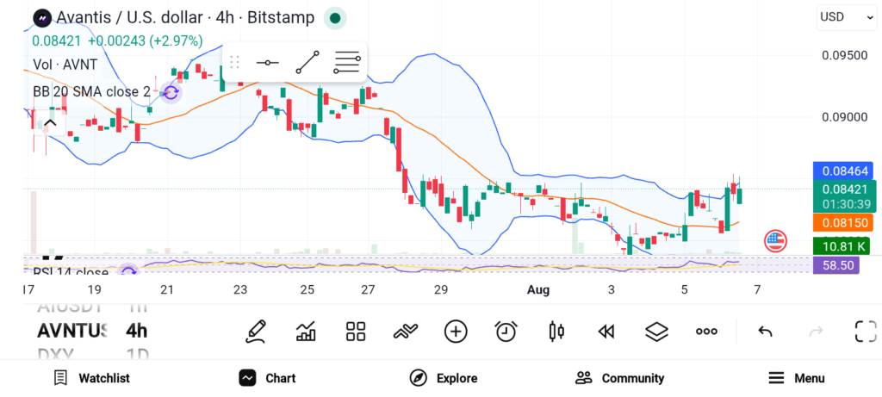Open the strategy lines icon

(406, 332)
